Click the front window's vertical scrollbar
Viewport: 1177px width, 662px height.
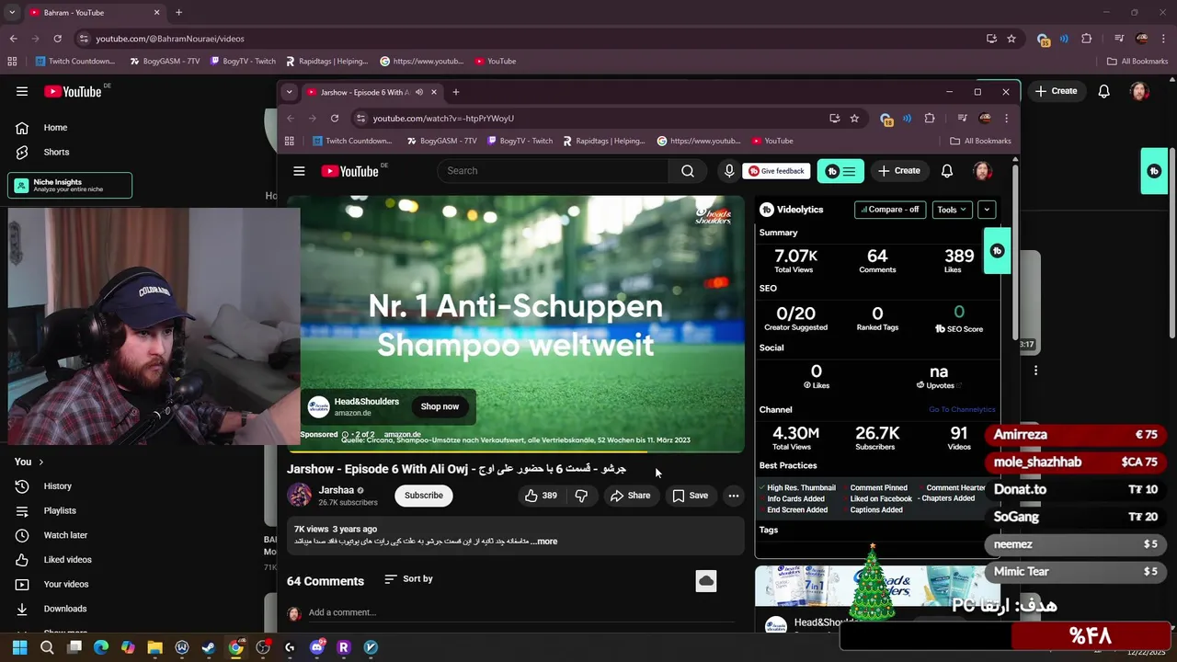pos(1015,248)
